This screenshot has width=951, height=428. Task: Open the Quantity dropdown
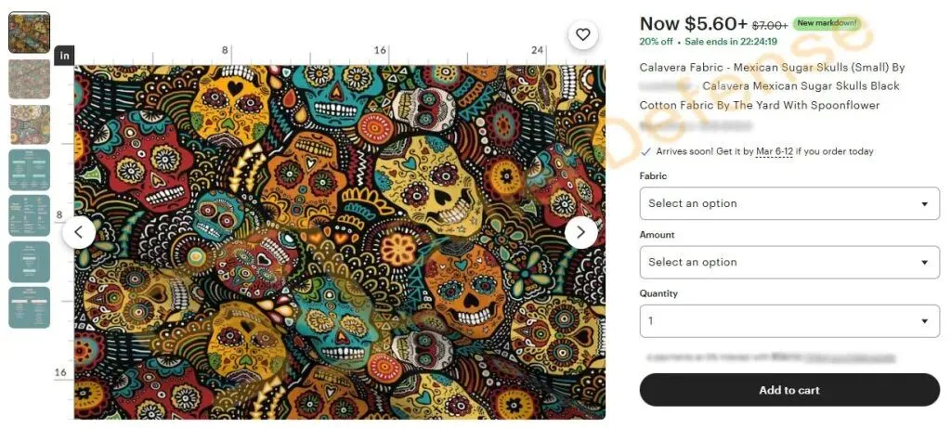tap(789, 321)
